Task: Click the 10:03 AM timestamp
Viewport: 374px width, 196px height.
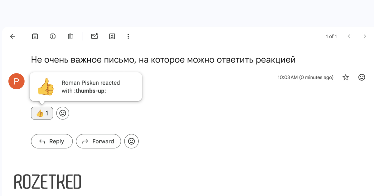Action: coord(305,77)
